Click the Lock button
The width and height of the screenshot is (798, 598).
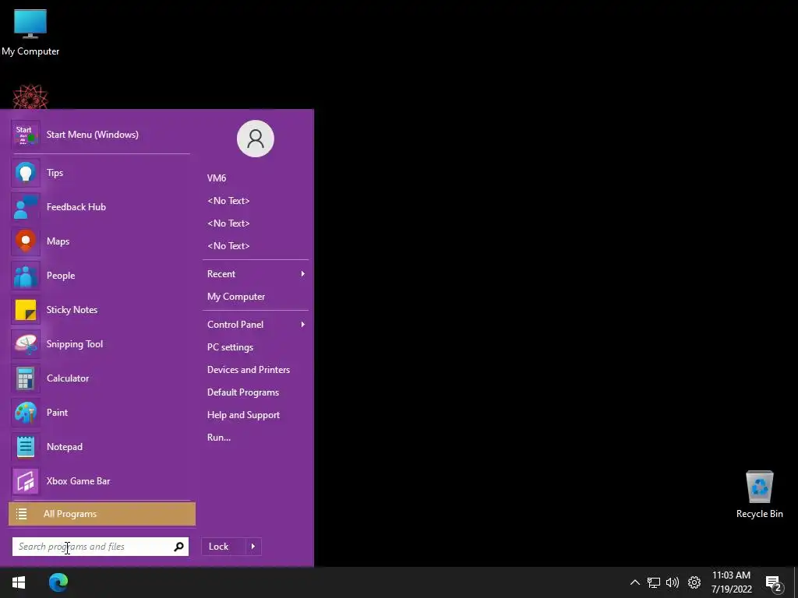click(x=224, y=547)
